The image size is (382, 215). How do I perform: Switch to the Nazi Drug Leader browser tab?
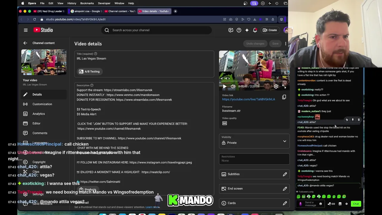[49, 11]
